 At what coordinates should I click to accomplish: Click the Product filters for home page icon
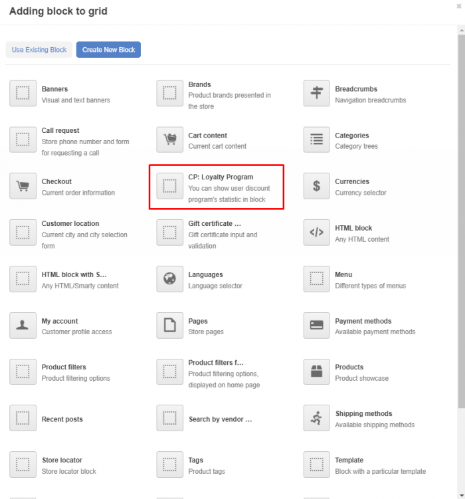click(169, 371)
